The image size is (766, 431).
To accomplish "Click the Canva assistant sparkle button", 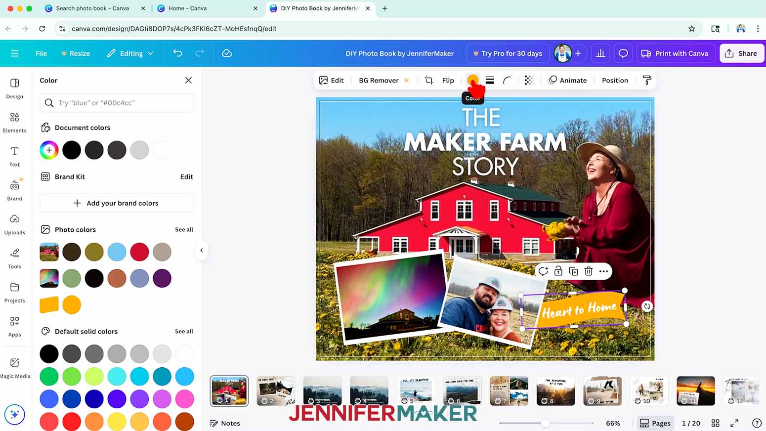I will pos(14,414).
